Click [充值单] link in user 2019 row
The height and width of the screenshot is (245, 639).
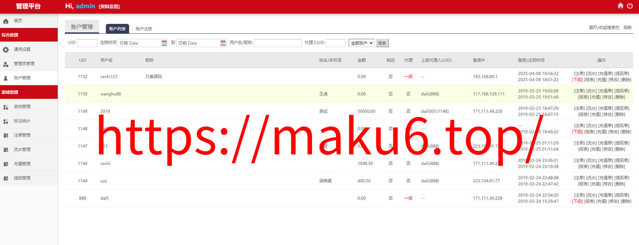click(x=606, y=108)
